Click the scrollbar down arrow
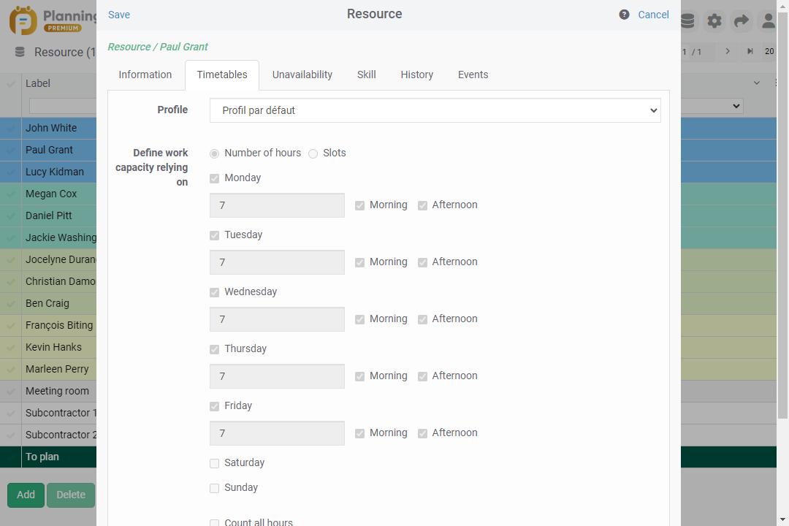 pyautogui.click(x=782, y=519)
